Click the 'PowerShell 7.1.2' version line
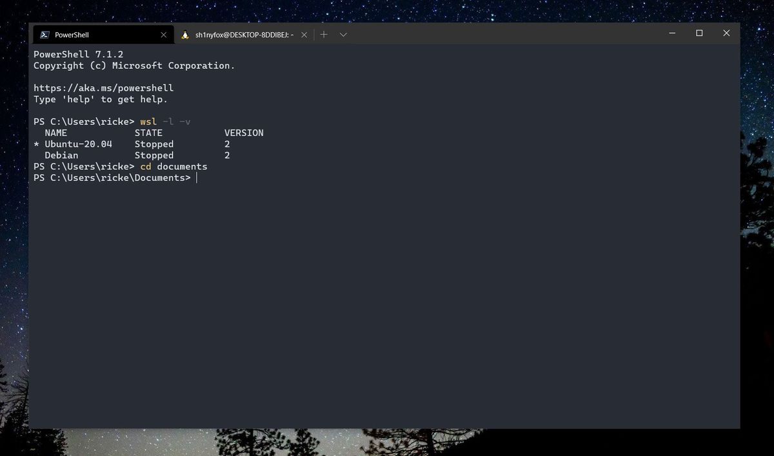774x456 pixels. (x=79, y=54)
